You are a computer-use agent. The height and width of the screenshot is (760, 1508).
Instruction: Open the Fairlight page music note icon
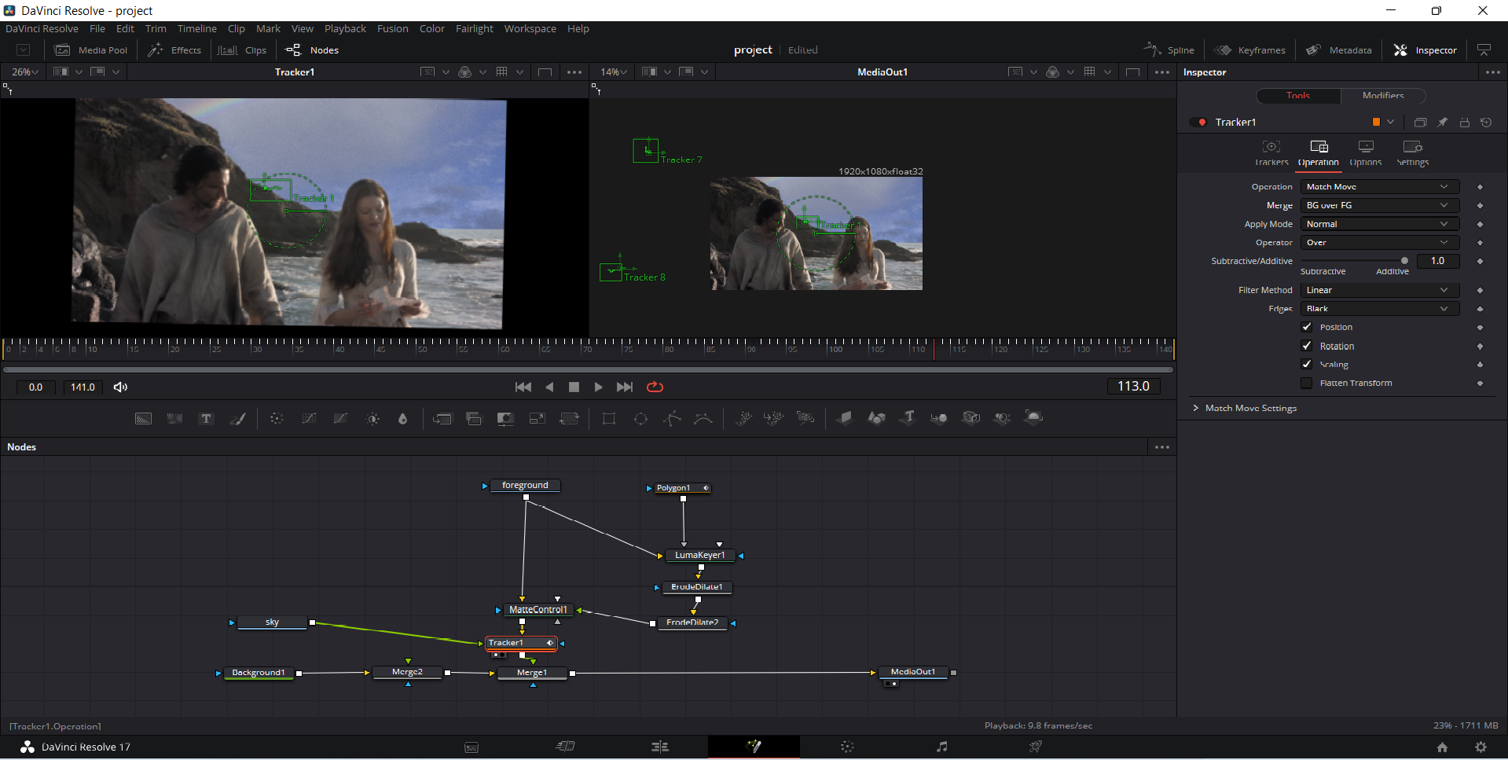pyautogui.click(x=941, y=747)
